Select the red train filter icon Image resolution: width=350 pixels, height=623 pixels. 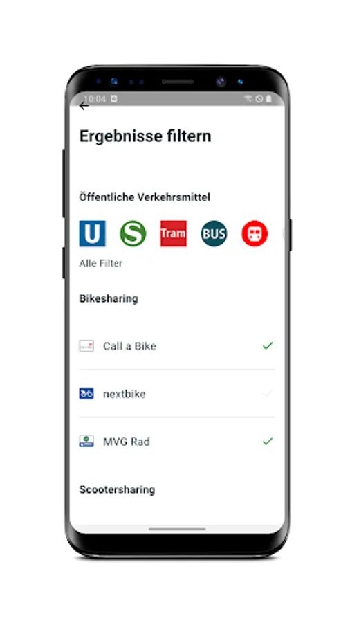pyautogui.click(x=255, y=234)
